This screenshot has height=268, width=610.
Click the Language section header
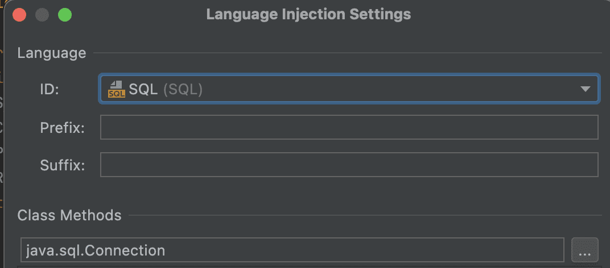[x=52, y=53]
